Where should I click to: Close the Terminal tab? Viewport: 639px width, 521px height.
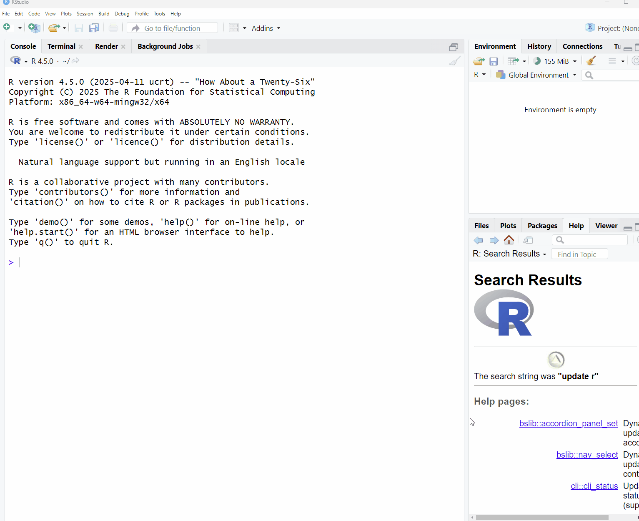[x=81, y=47]
